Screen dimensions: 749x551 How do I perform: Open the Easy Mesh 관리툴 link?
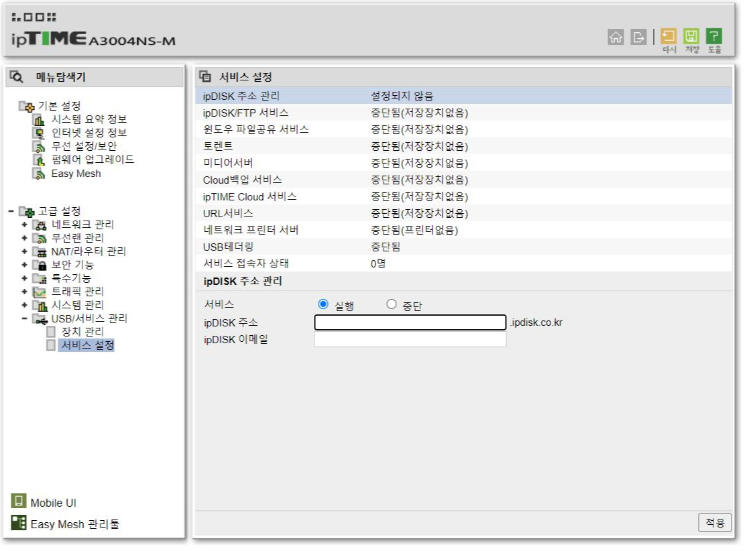pyautogui.click(x=75, y=524)
